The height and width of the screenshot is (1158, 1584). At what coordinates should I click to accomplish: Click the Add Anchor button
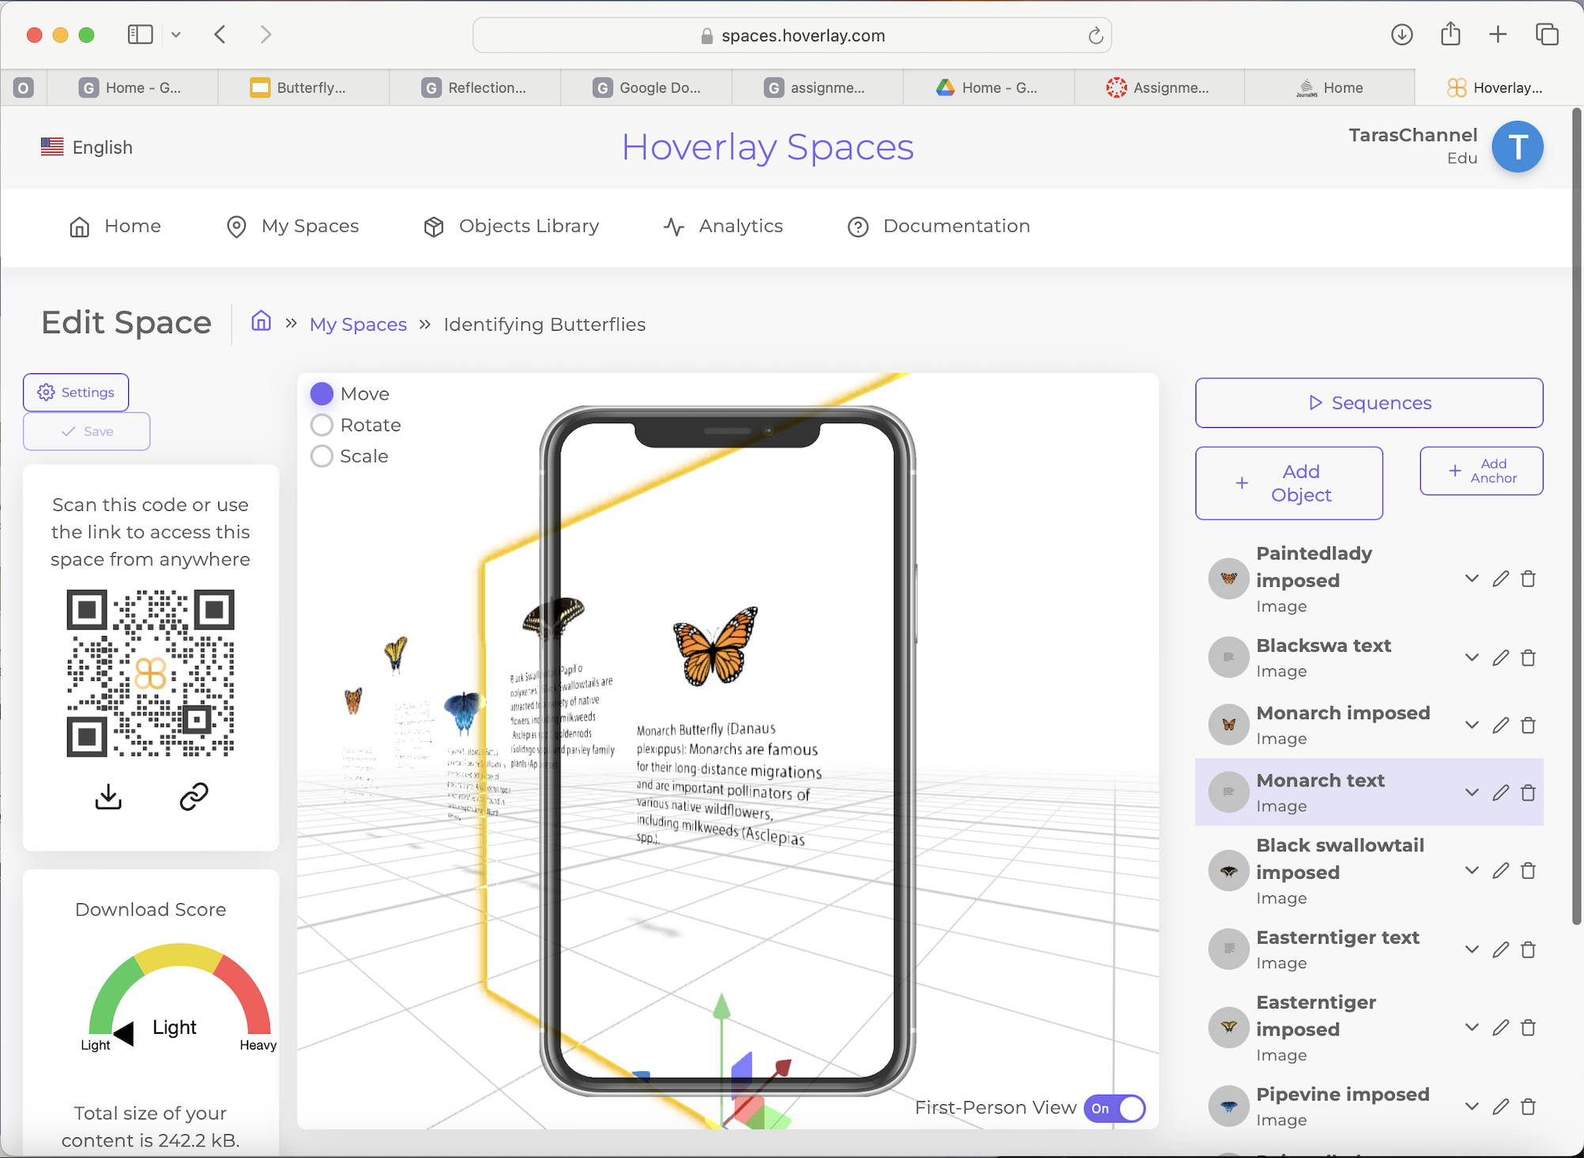pyautogui.click(x=1481, y=471)
